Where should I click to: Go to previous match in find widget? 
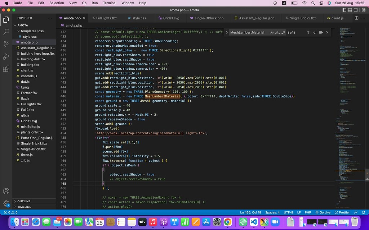308,32
